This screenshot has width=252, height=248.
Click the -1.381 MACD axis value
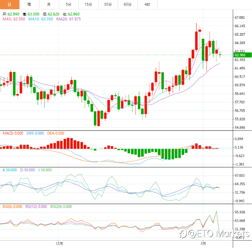pos(239,164)
